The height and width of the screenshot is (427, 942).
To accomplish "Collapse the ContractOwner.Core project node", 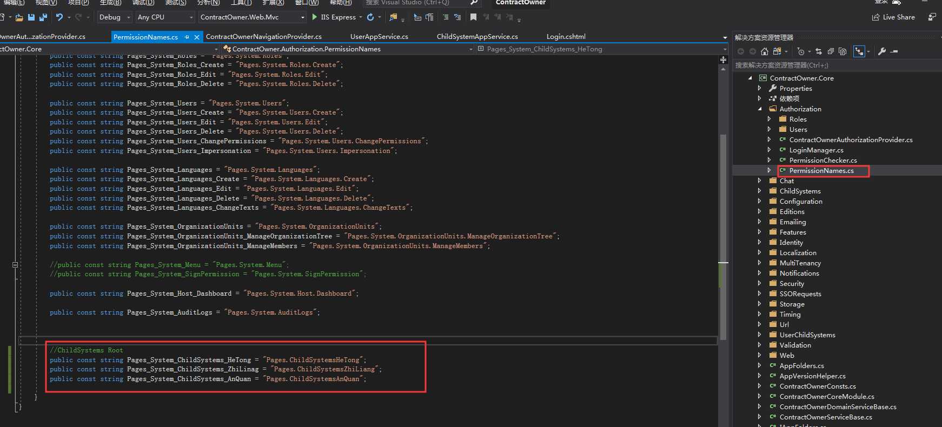I will tap(750, 78).
